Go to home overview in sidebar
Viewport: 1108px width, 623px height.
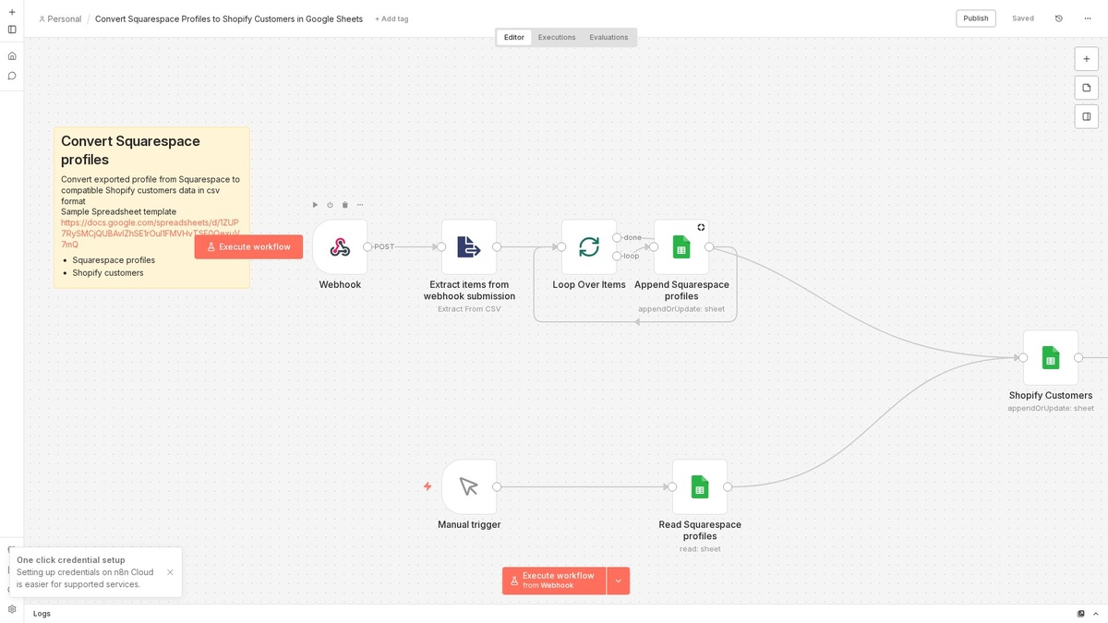[12, 55]
